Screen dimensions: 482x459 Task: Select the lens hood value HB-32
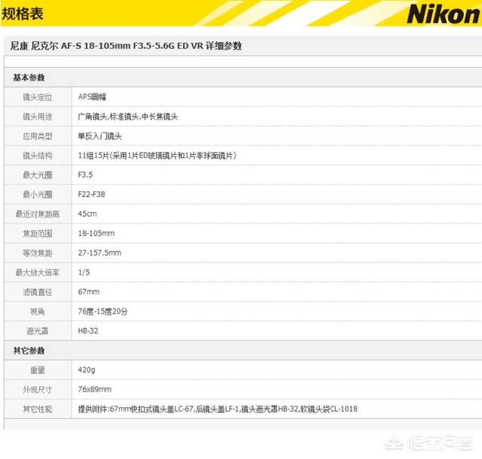(88, 331)
